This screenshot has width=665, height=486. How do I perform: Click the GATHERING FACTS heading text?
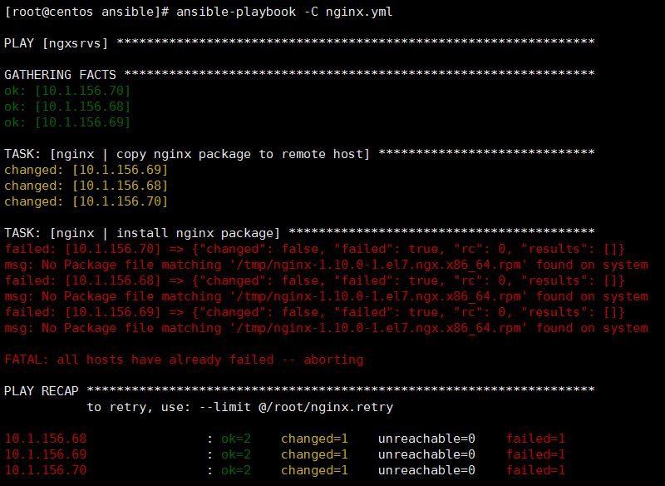tap(60, 75)
